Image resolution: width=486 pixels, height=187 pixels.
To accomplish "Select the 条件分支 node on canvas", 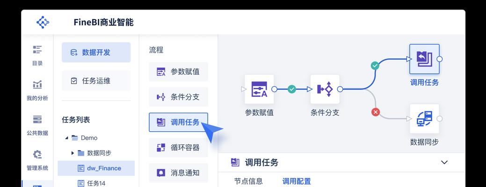I will pos(325,89).
